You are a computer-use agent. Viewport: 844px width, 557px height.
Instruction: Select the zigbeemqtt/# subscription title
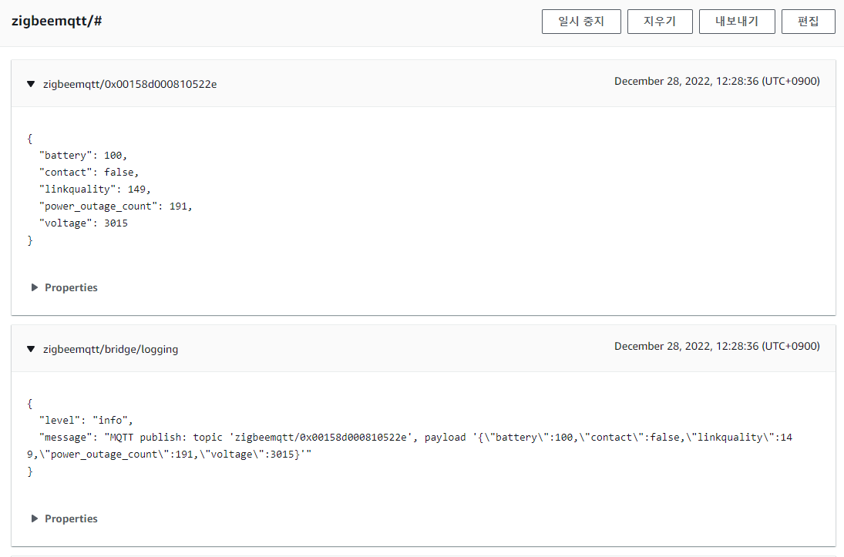click(x=56, y=21)
